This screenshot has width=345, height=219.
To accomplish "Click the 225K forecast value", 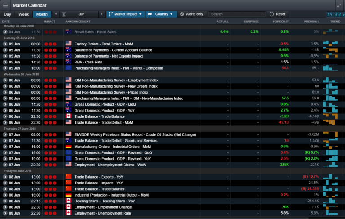I will [x=284, y=165].
